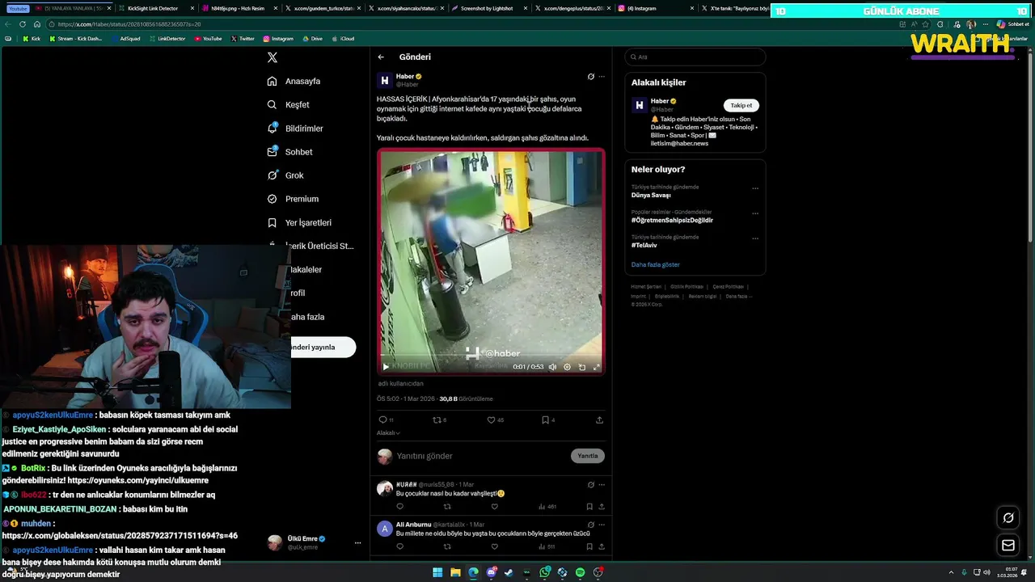Toggle picture-in-picture for video

(582, 367)
